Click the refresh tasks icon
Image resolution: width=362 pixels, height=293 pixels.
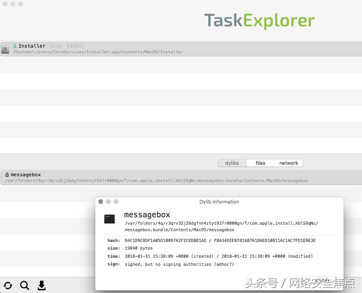click(8, 285)
